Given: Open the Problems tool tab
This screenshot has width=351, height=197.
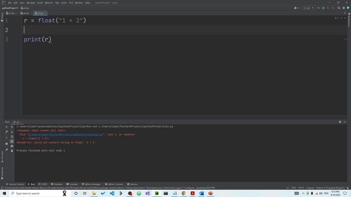Looking at the screenshot, I should coord(57,184).
